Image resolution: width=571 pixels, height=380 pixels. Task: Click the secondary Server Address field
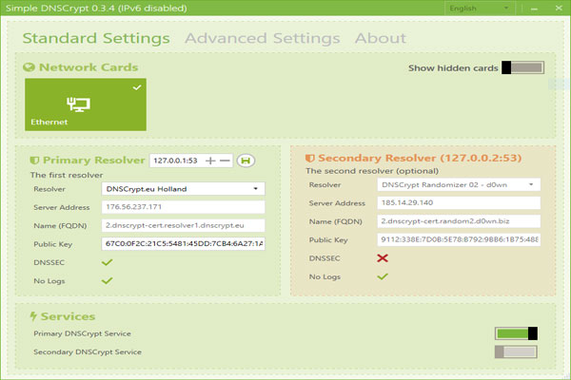[459, 202]
